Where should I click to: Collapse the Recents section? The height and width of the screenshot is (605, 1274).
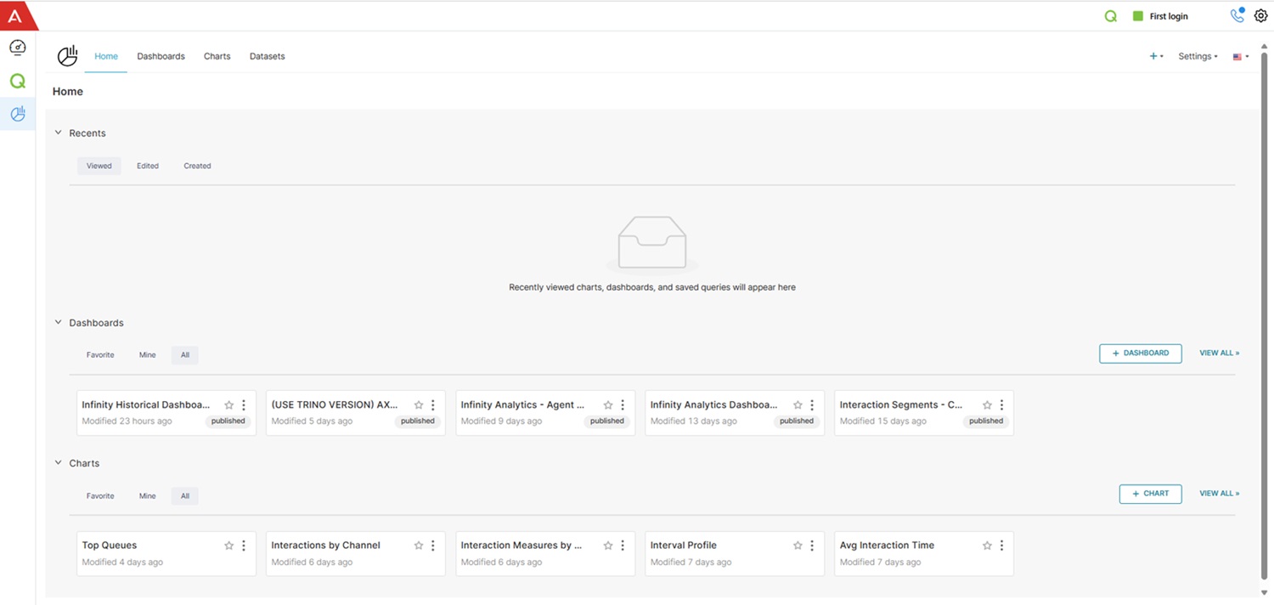tap(59, 133)
